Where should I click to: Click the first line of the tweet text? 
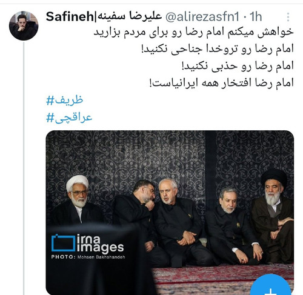(x=193, y=32)
